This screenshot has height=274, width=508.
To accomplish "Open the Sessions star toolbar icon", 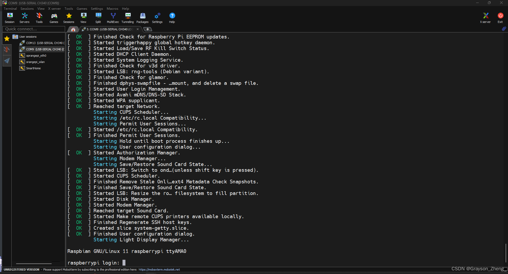I will click(x=69, y=18).
